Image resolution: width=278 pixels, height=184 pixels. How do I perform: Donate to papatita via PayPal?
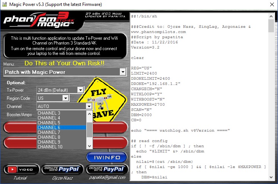pyautogui.click(x=107, y=169)
